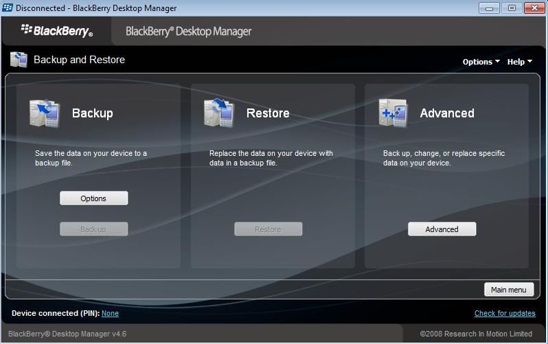The width and height of the screenshot is (548, 344).
Task: Open the Advanced backup settings button
Action: click(x=442, y=229)
